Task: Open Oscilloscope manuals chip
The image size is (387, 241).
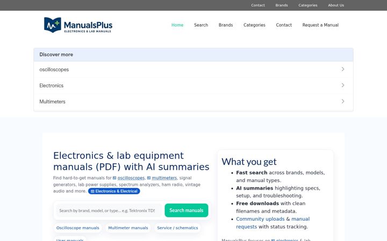Action: tap(78, 228)
